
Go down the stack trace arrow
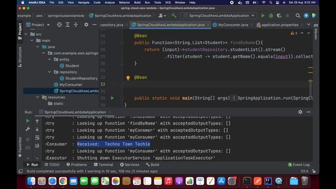37,129
